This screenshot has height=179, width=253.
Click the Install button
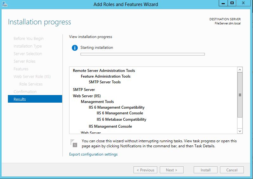pos(205,170)
